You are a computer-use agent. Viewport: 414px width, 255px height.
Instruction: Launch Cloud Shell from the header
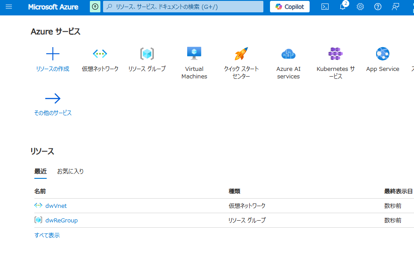pos(325,7)
